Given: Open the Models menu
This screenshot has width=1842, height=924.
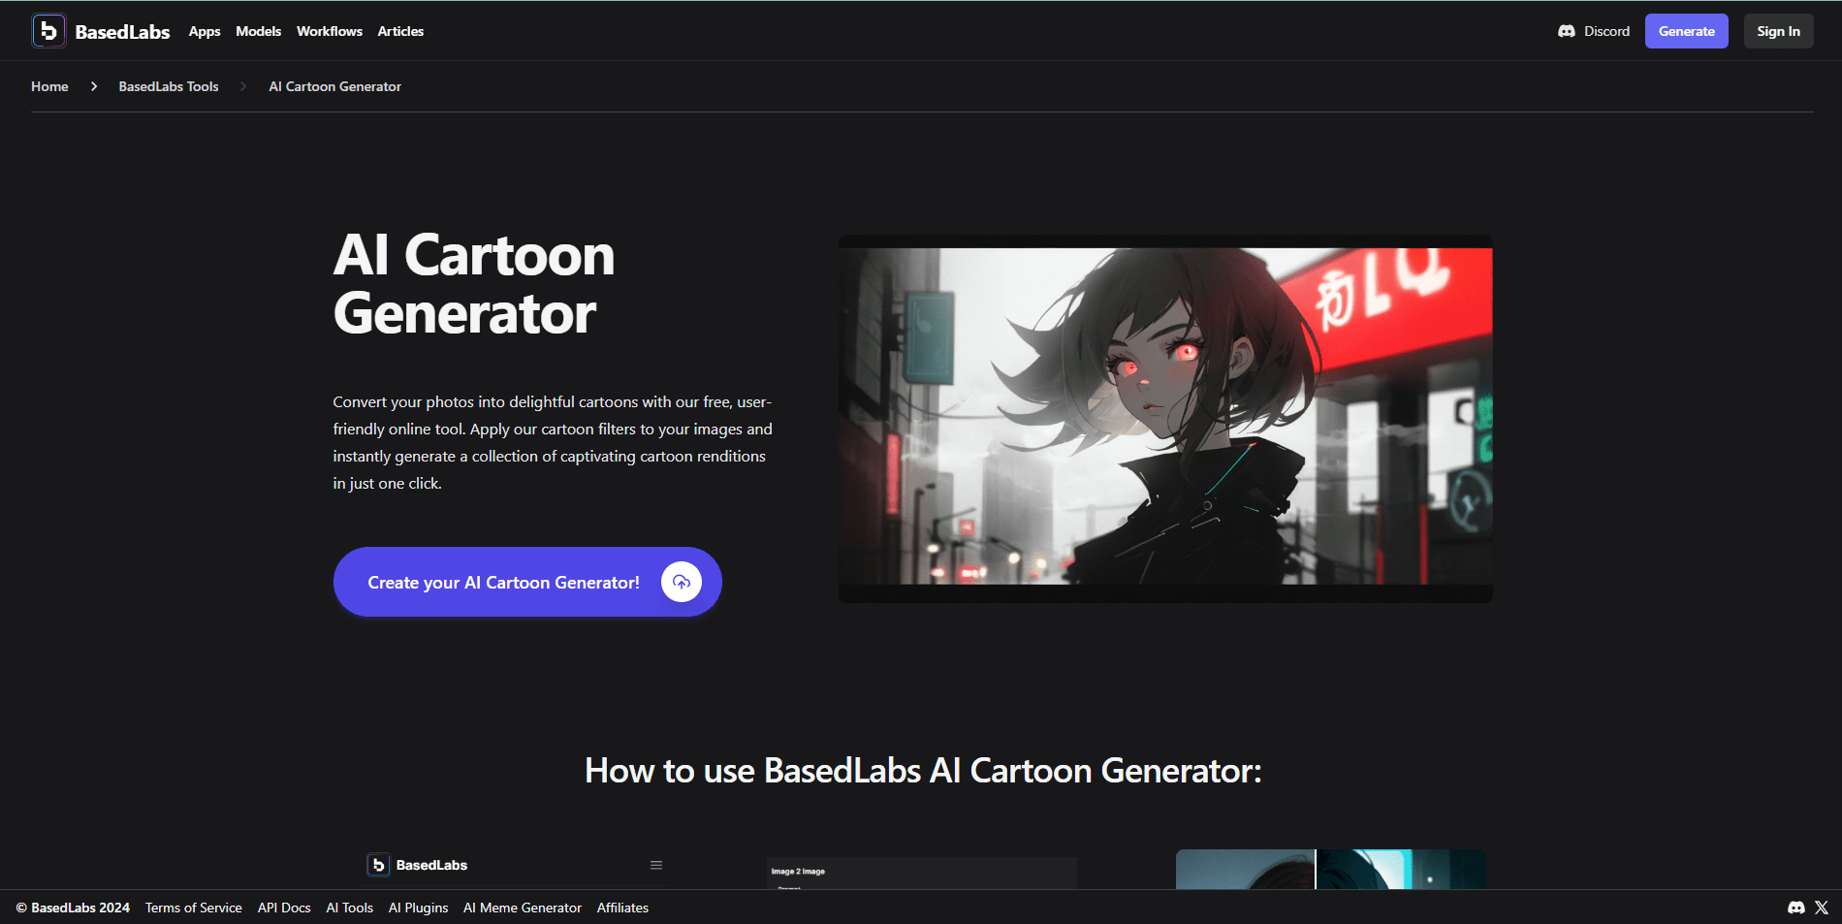Looking at the screenshot, I should 259,31.
